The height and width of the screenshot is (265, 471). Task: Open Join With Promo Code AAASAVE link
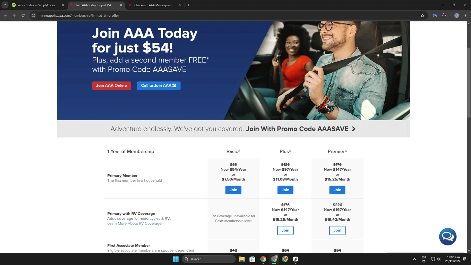[x=297, y=129]
